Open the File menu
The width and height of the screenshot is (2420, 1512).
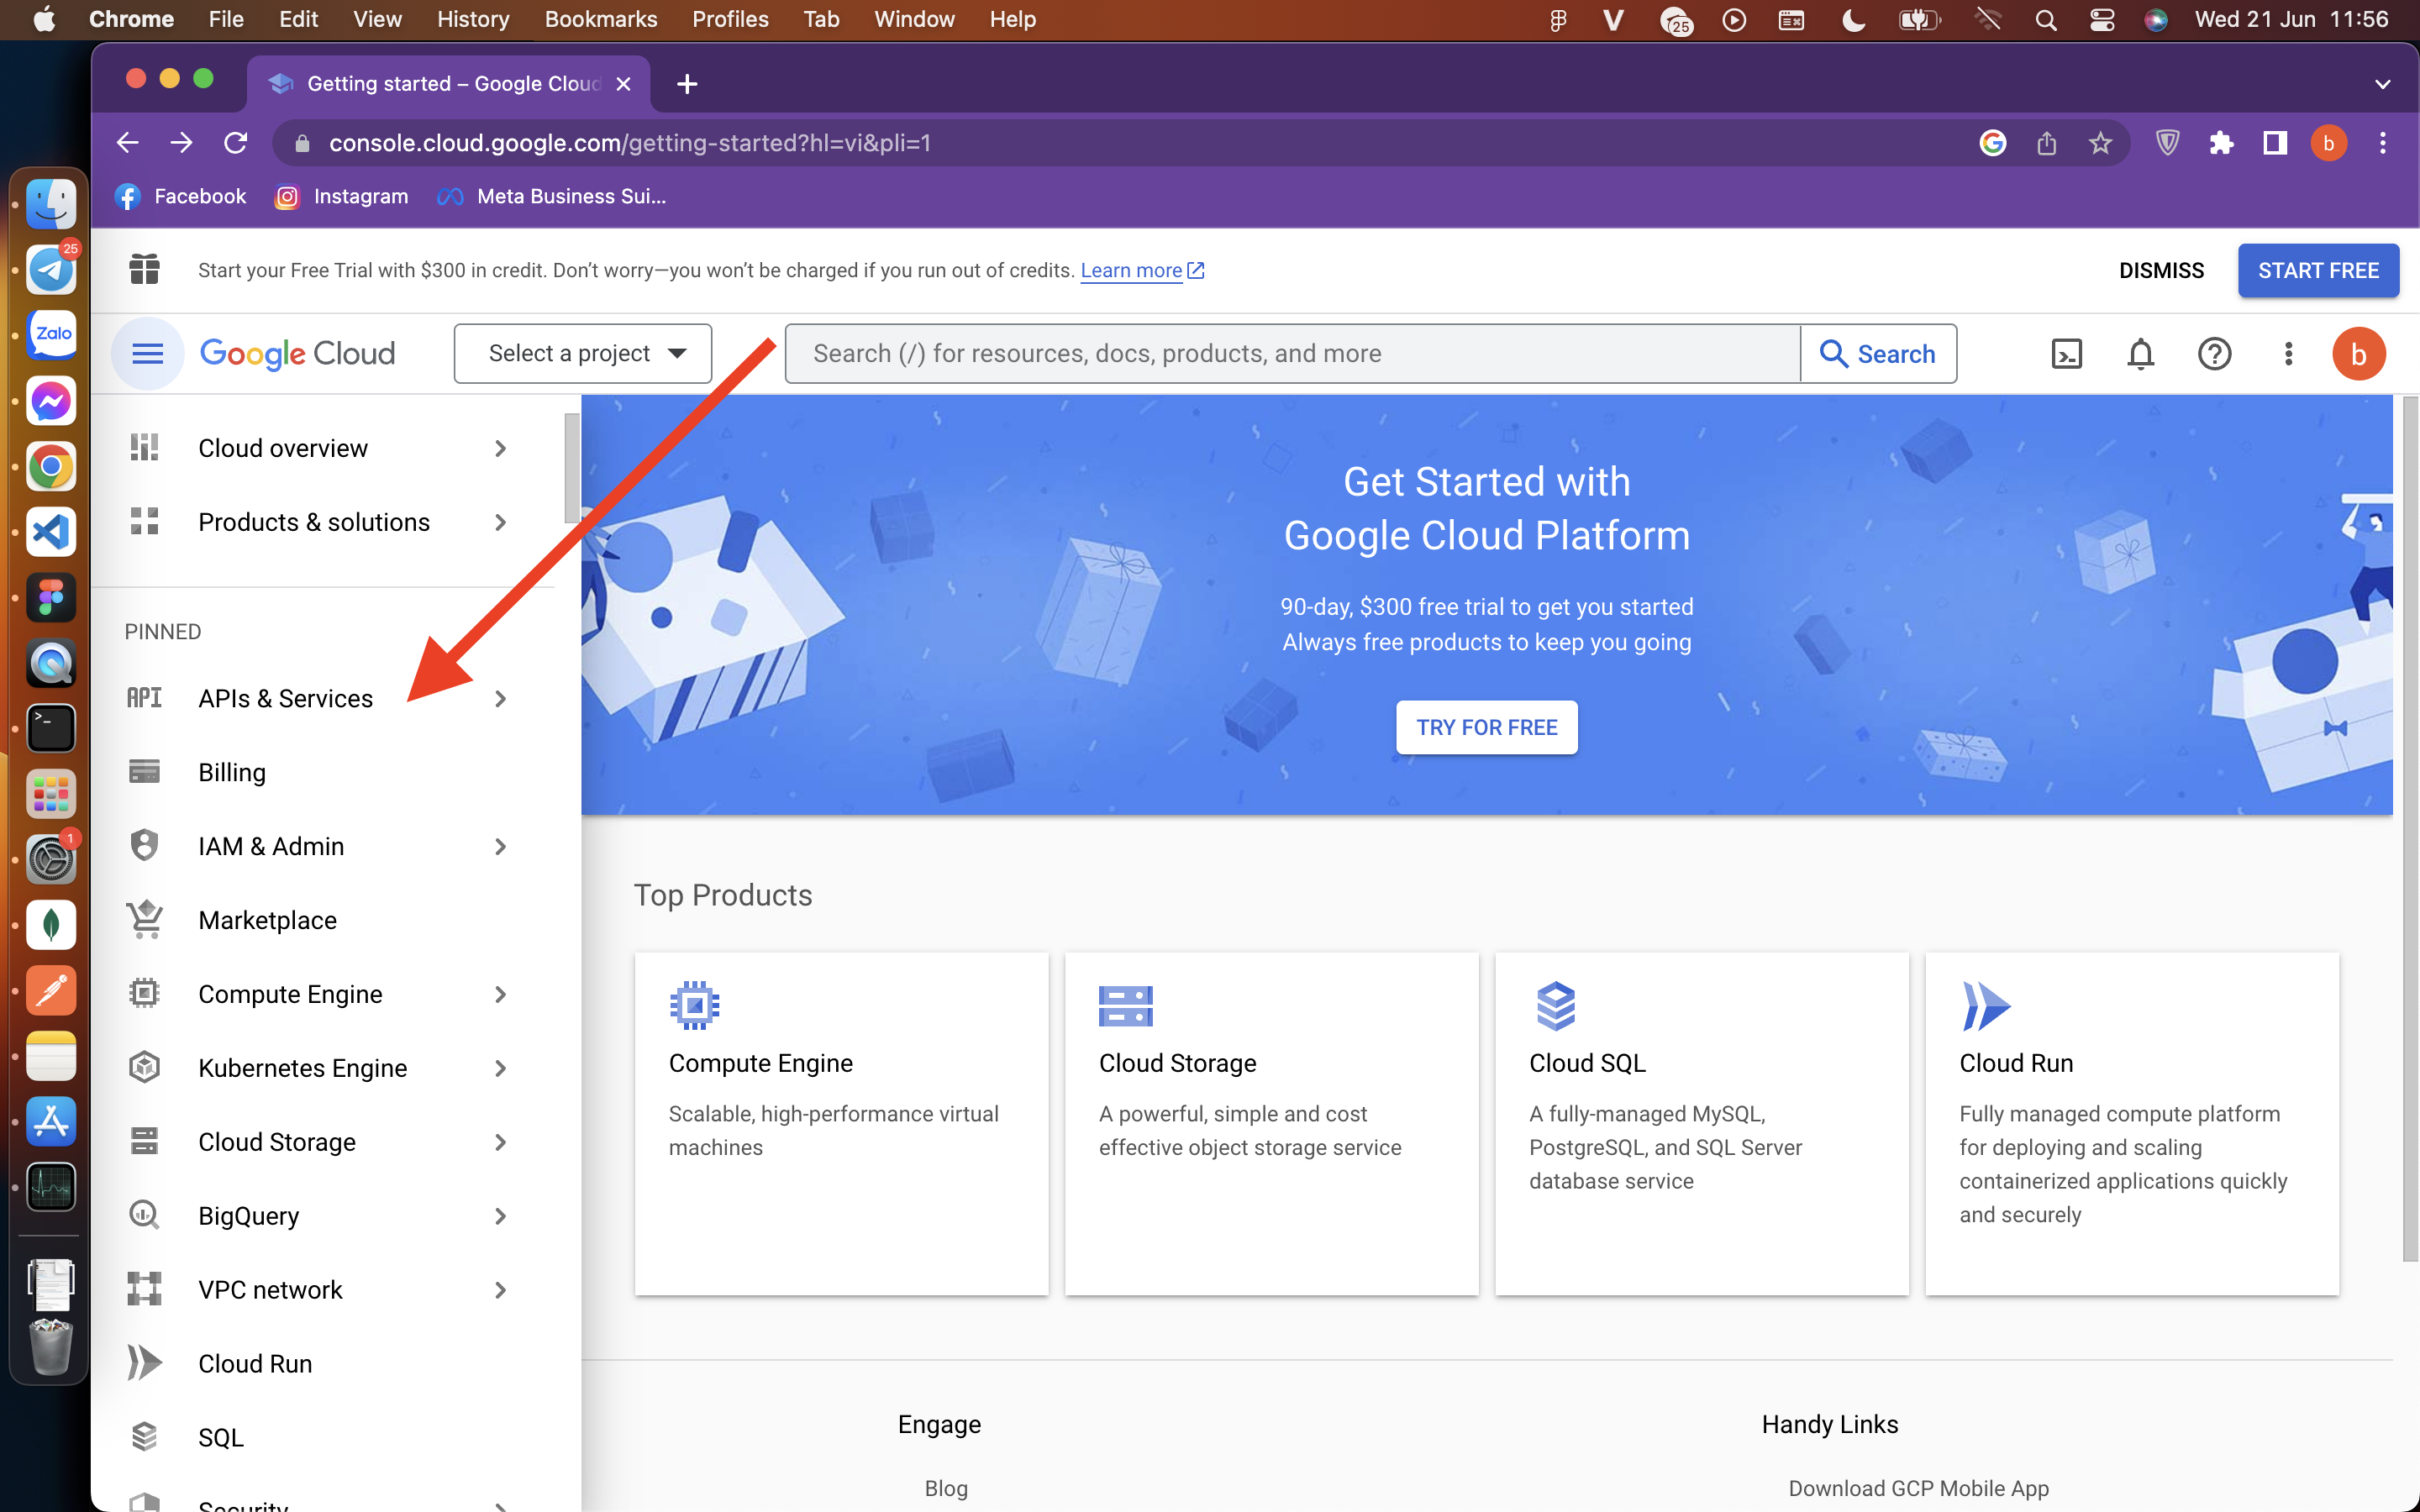(226, 19)
